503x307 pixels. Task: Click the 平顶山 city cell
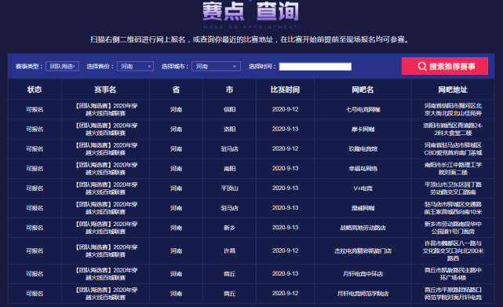point(229,188)
